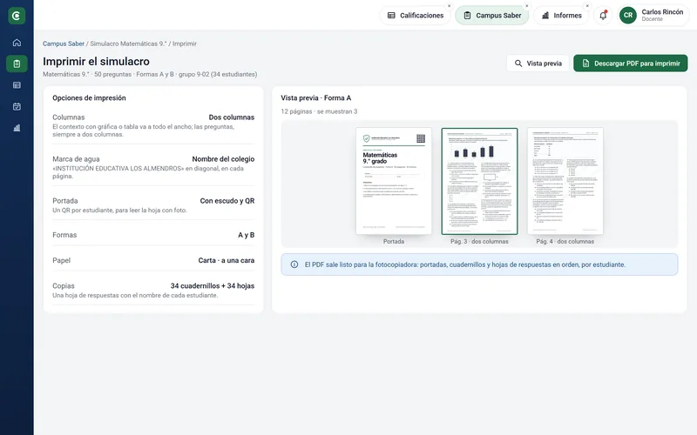The width and height of the screenshot is (697, 435).
Task: Open the grades table icon in sidebar
Action: (17, 85)
